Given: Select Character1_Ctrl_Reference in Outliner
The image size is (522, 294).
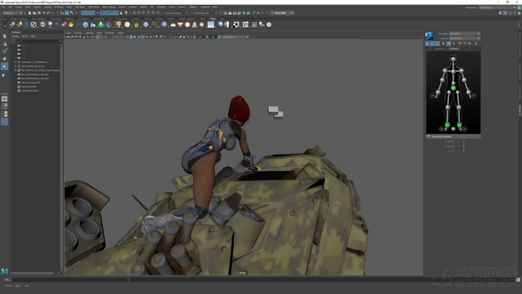Looking at the screenshot, I should pyautogui.click(x=34, y=62).
